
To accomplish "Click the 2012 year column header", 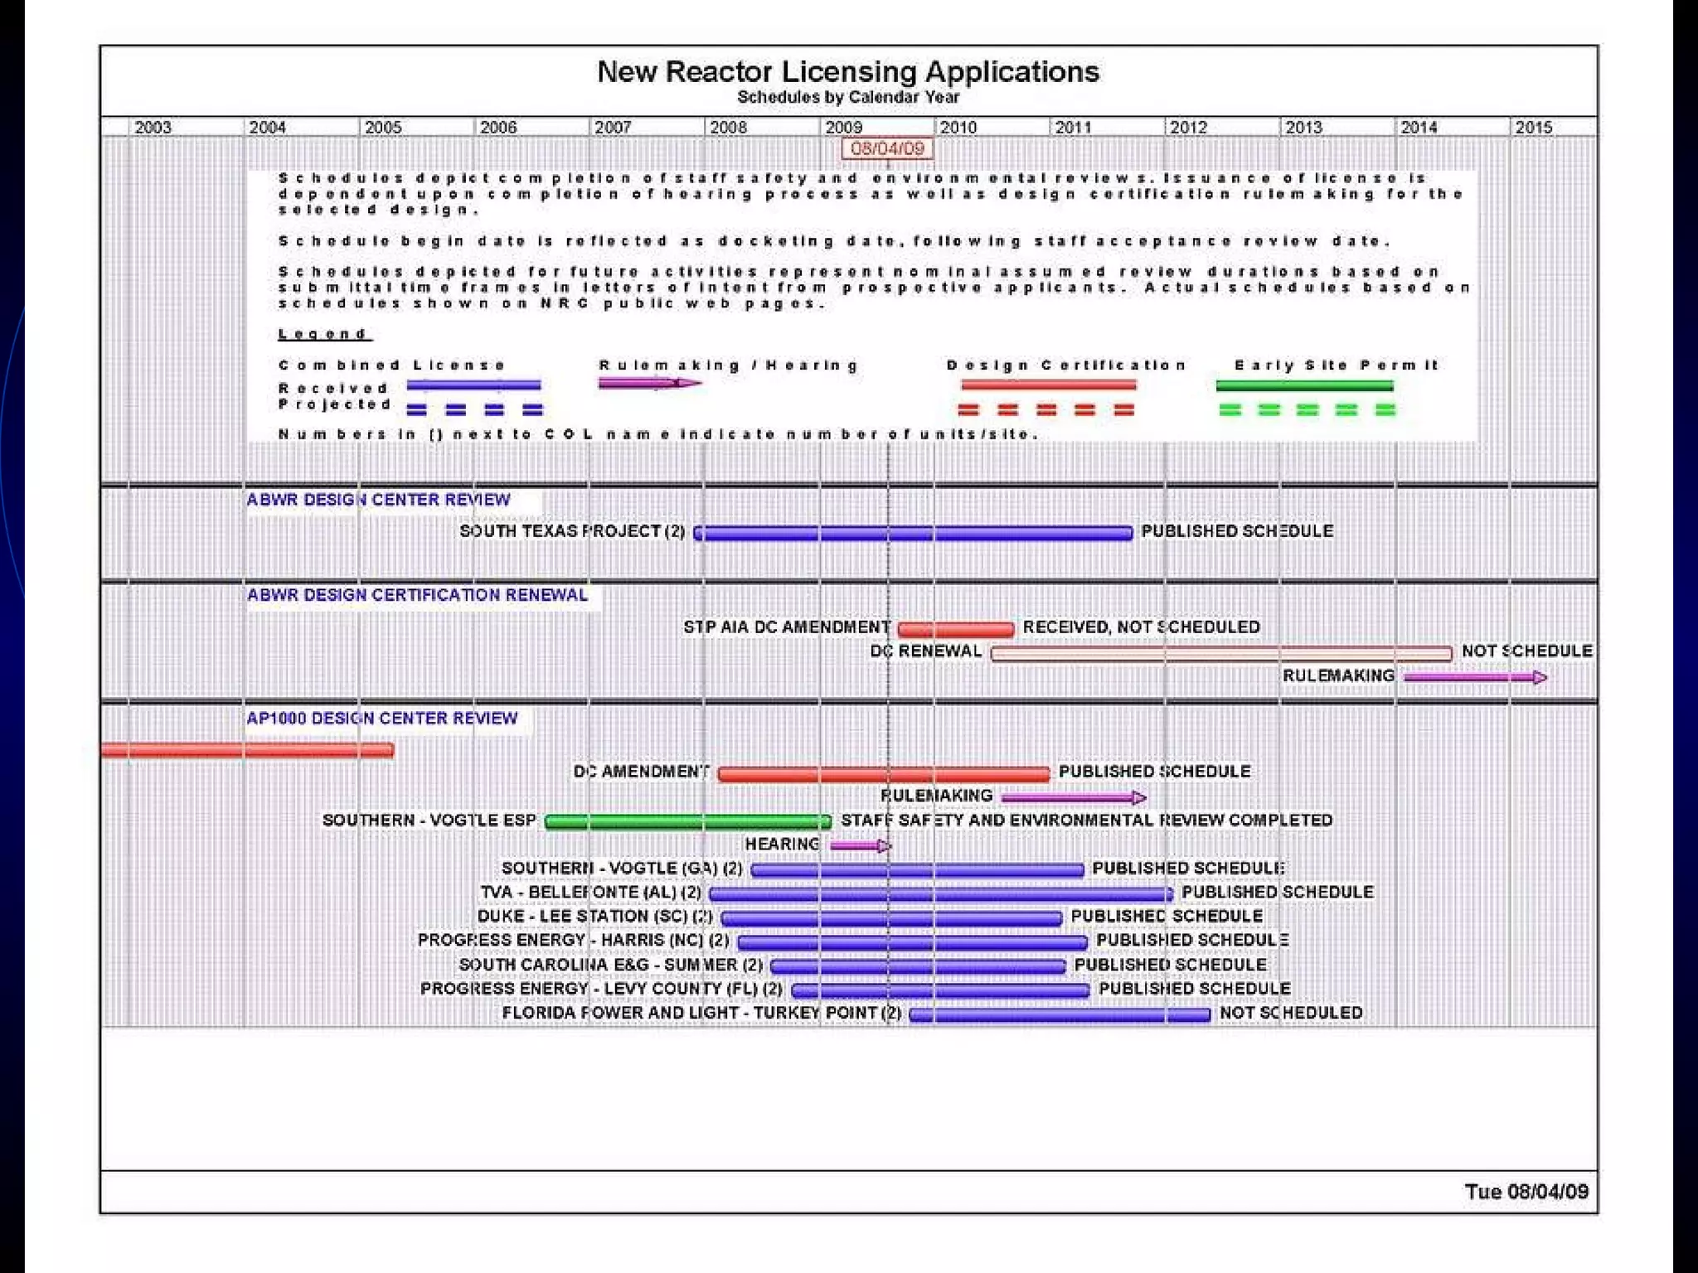I will (1187, 128).
